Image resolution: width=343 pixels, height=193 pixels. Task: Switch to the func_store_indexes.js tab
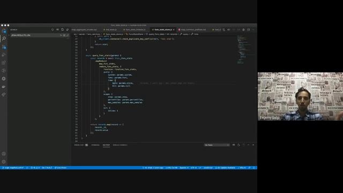tap(135, 29)
